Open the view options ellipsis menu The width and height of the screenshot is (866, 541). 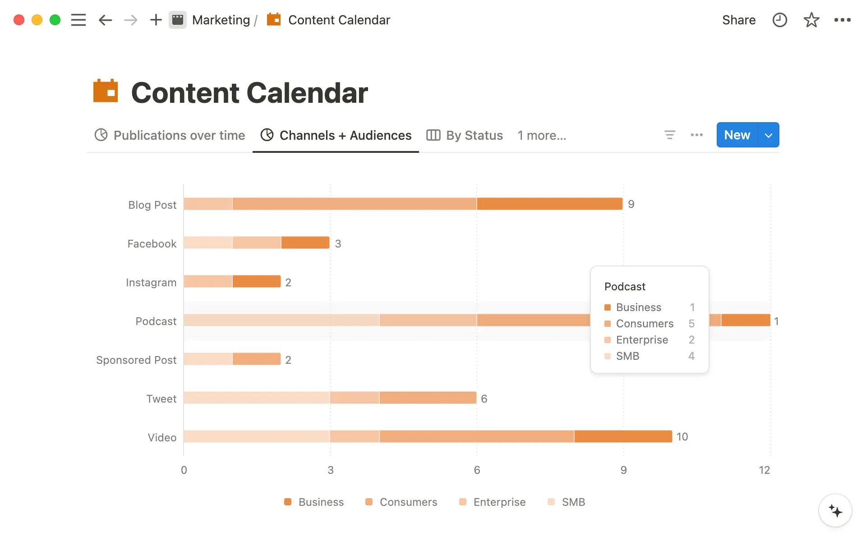pyautogui.click(x=696, y=135)
